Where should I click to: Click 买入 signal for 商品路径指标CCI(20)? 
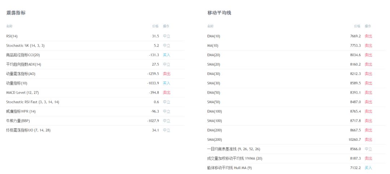coord(166,55)
